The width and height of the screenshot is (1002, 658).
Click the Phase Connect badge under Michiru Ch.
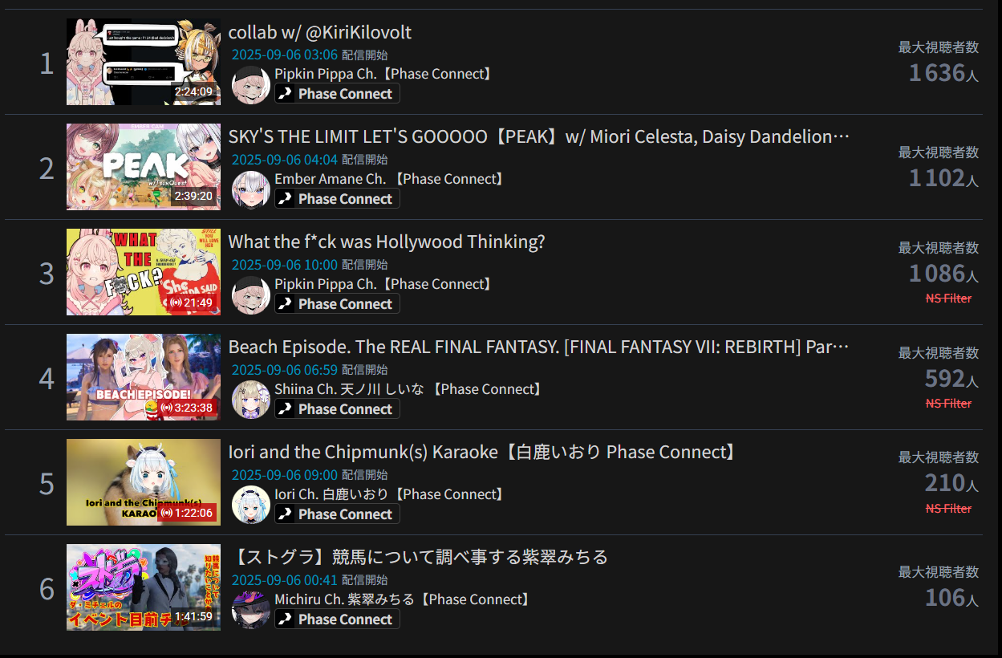[x=337, y=619]
